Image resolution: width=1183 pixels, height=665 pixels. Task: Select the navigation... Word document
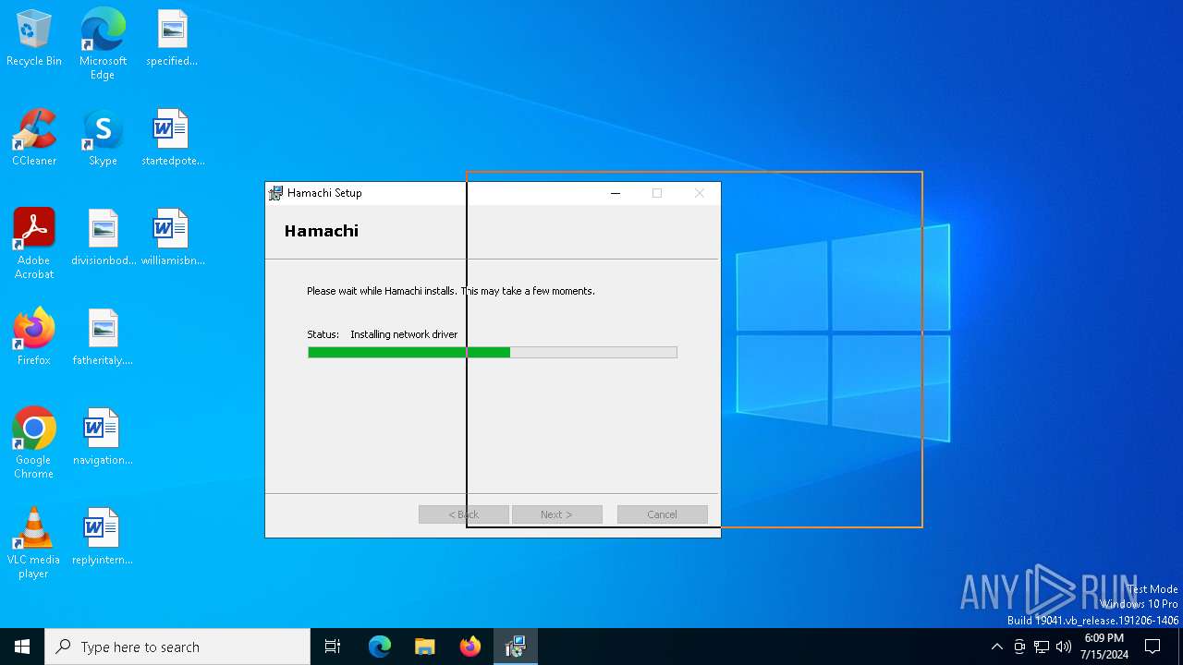103,437
